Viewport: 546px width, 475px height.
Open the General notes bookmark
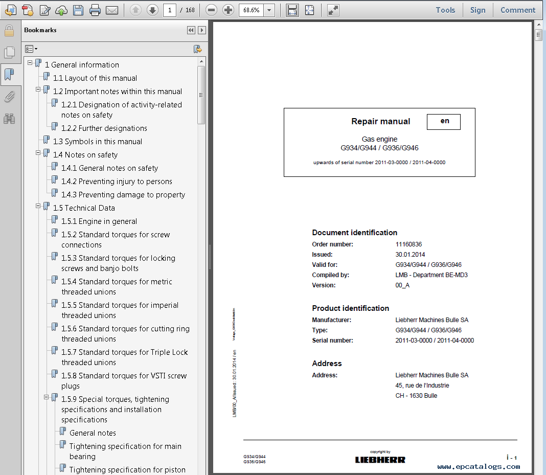point(93,433)
